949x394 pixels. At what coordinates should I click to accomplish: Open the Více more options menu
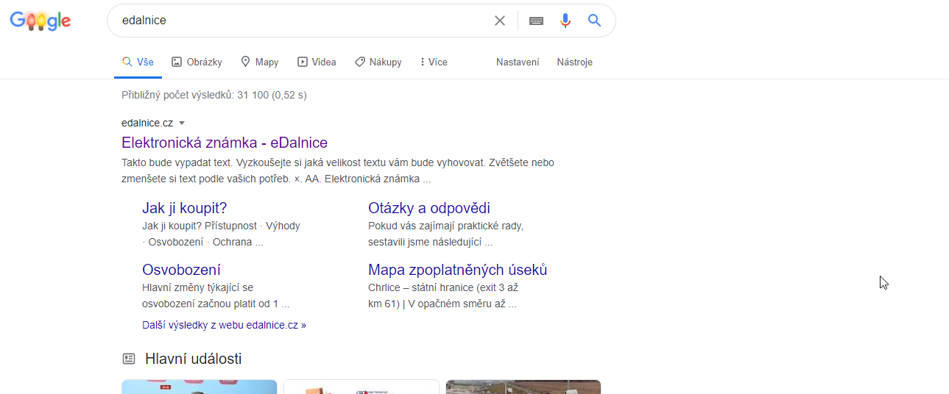coord(434,62)
